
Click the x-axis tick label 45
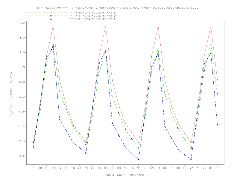[x=132, y=168]
